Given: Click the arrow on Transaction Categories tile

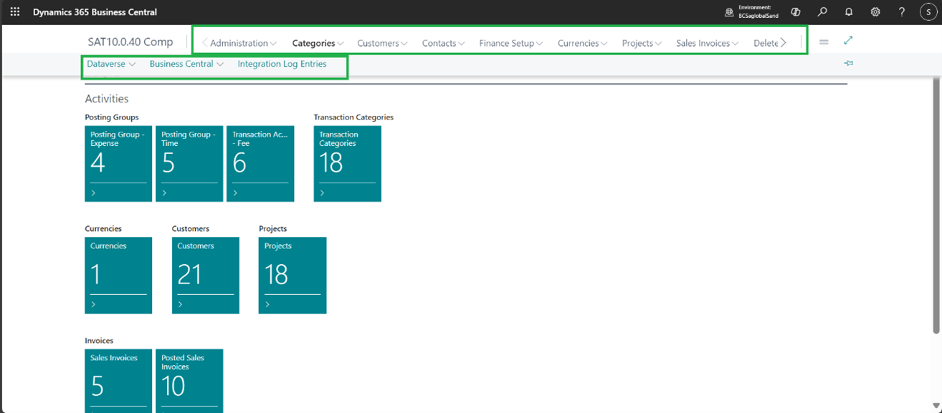Looking at the screenshot, I should [323, 193].
